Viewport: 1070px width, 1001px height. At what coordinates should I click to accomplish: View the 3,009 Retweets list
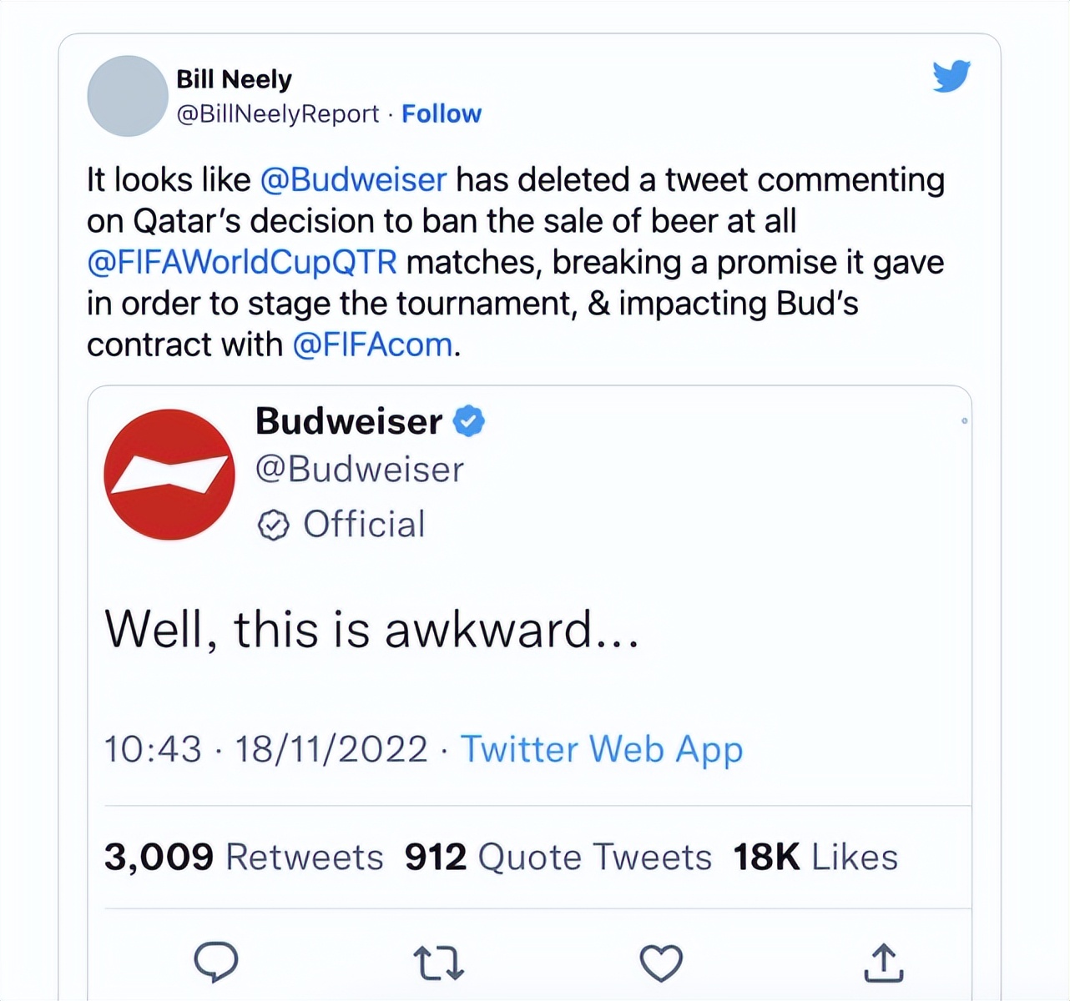click(x=244, y=857)
